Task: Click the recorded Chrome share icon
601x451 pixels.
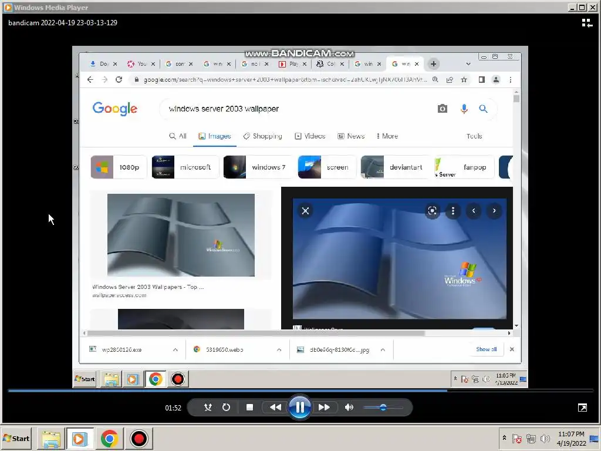Action: pyautogui.click(x=450, y=79)
